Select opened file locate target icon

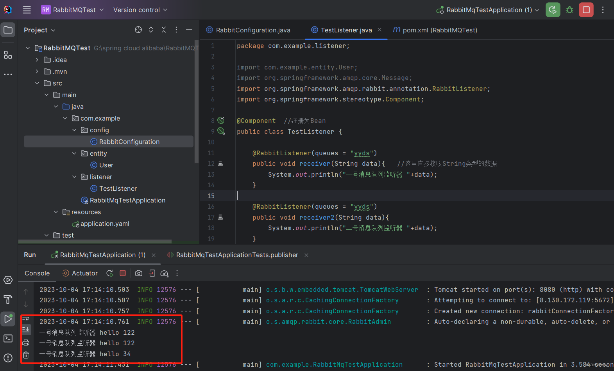tap(138, 30)
